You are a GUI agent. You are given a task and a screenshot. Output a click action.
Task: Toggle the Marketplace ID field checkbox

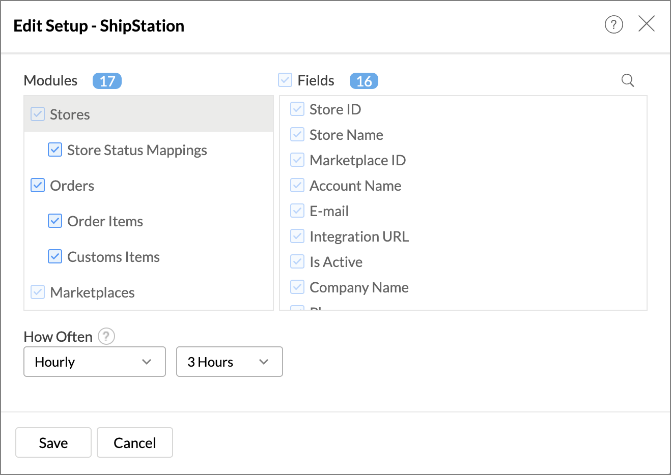(x=297, y=160)
